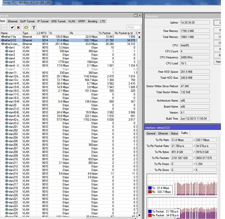Select the vlan210 interface row

(x=68, y=159)
